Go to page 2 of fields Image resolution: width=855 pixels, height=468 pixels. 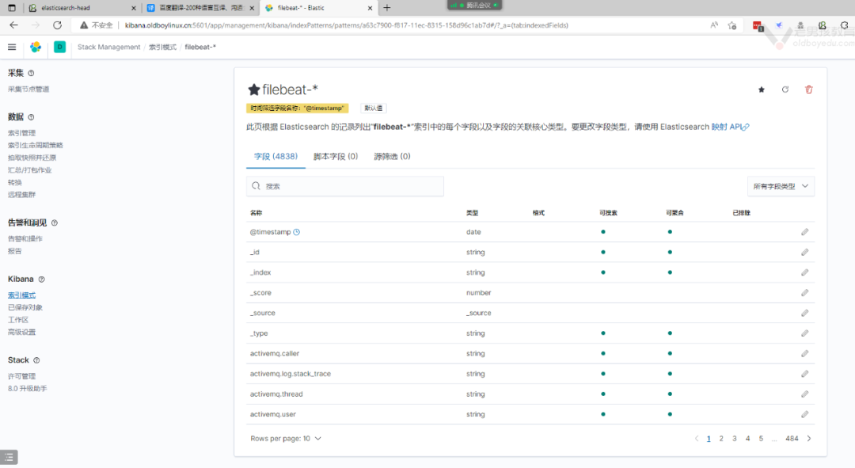click(721, 439)
